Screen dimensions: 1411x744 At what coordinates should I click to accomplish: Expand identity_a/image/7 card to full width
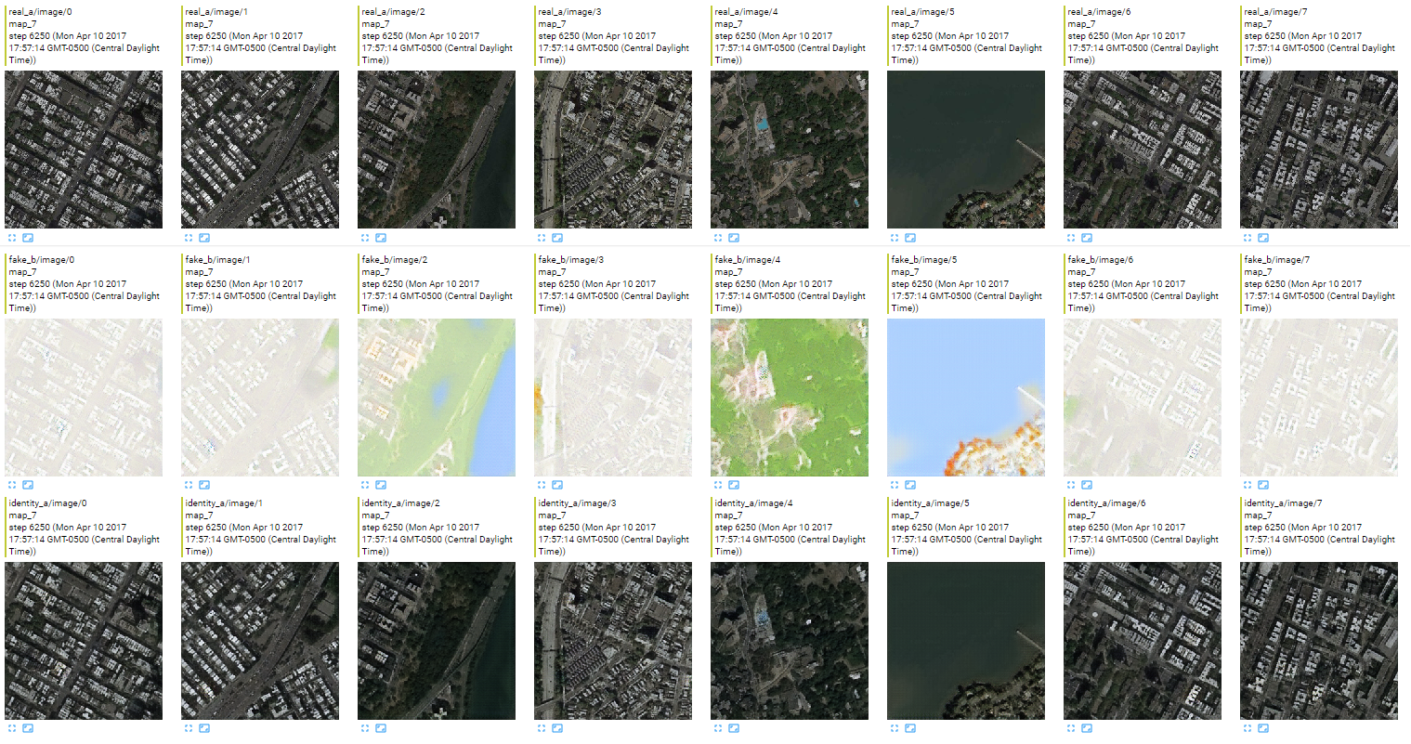[1248, 728]
